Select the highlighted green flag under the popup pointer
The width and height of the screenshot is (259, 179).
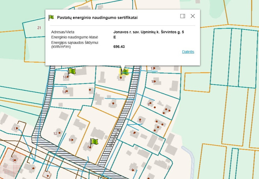(x=125, y=72)
